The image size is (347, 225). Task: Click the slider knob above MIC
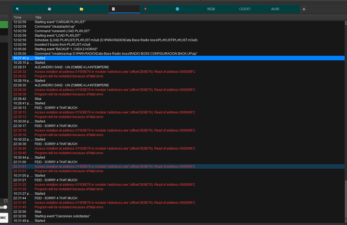tap(5, 207)
